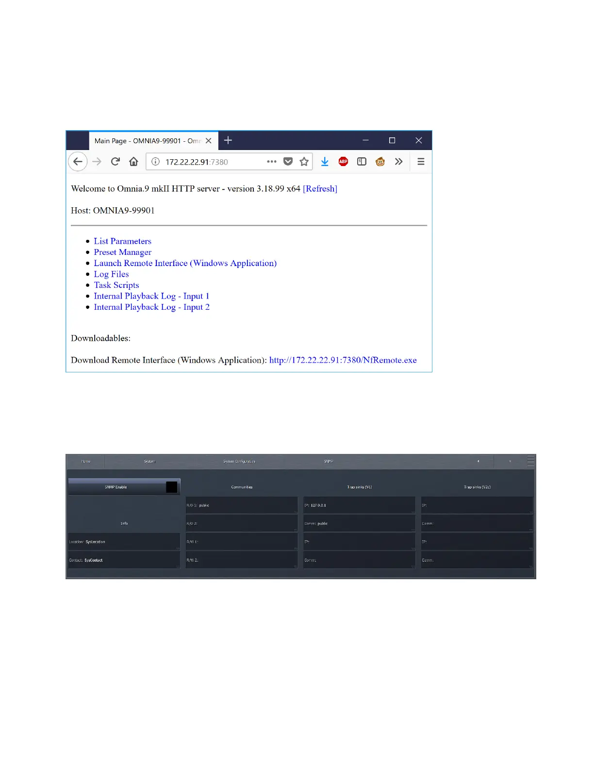Image resolution: width=594 pixels, height=769 pixels.
Task: Click the 'Host: OMNIA9-99901' text
Action: pyautogui.click(x=113, y=211)
